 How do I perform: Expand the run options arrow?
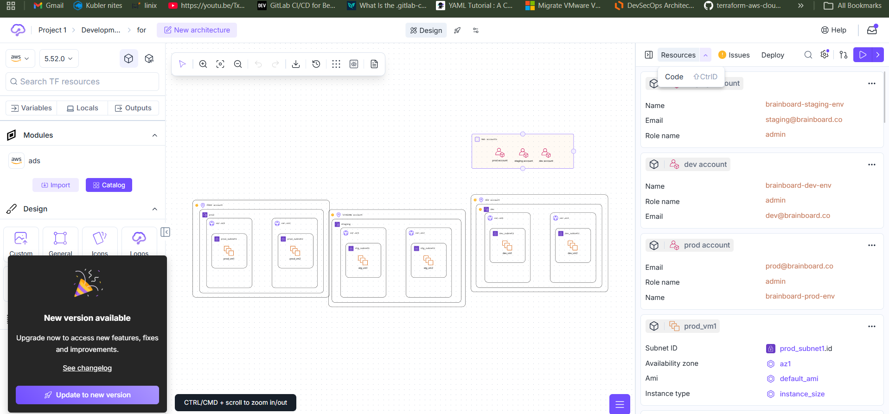(x=878, y=55)
